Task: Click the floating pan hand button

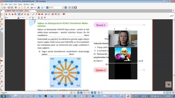Action: click(168, 85)
